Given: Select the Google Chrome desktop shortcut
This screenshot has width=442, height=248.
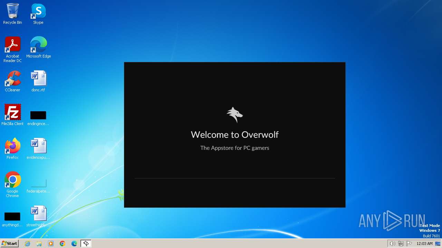Looking at the screenshot, I should 12,185.
